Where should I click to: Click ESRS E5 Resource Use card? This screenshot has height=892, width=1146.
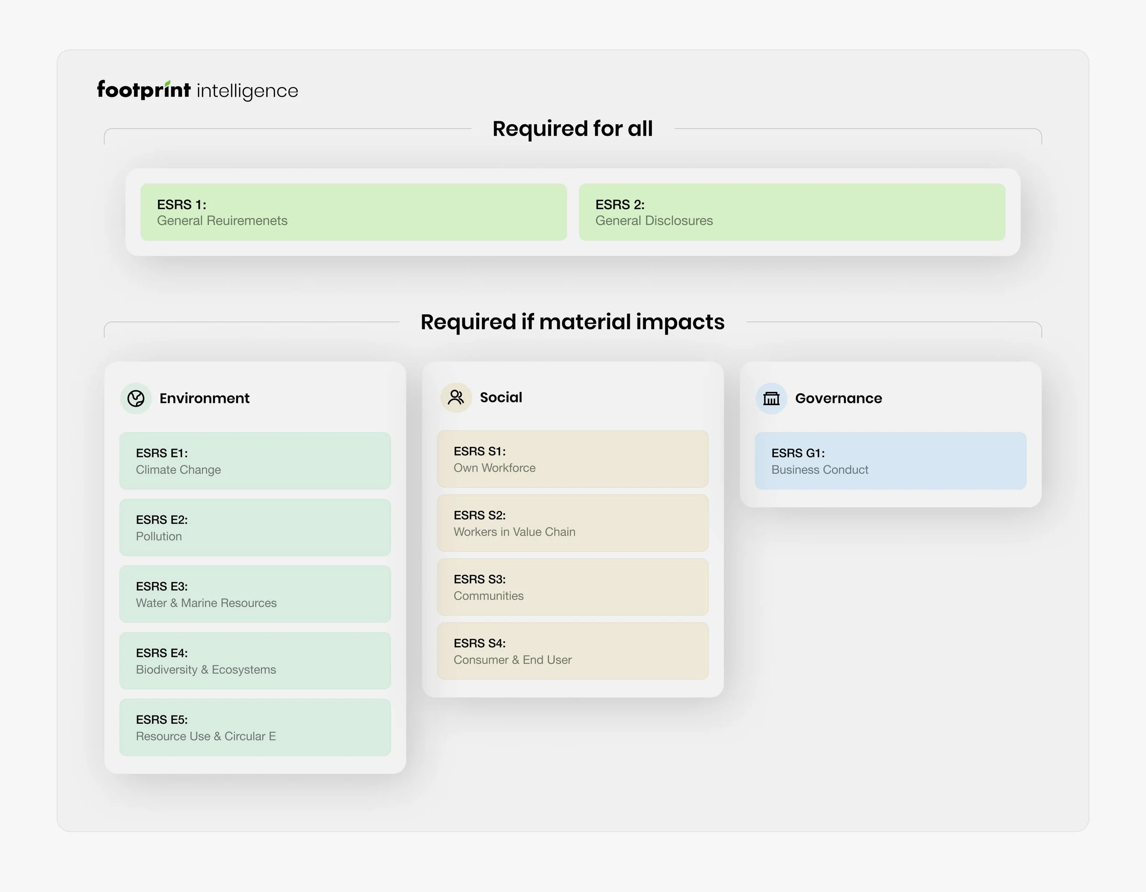pyautogui.click(x=255, y=727)
